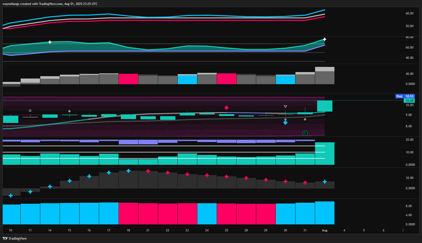
Task: Click the pink histogram bar on 18 in the gray-bar pane
Action: 129,79
